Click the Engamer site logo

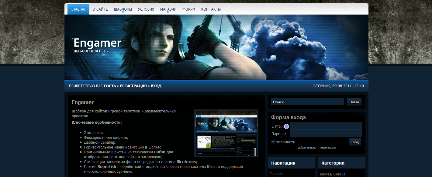[97, 43]
